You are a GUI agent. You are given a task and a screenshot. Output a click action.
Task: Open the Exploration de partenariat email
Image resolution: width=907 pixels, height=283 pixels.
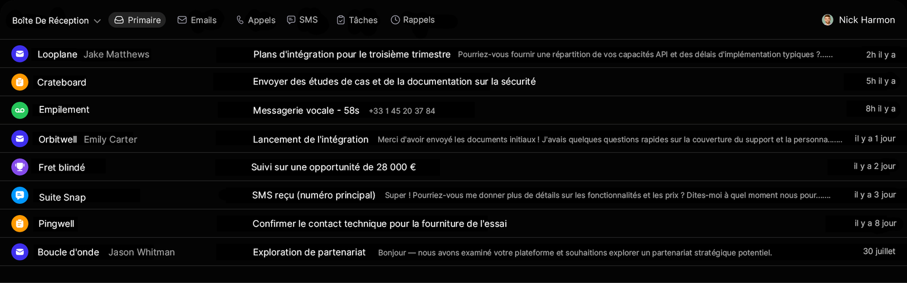(x=309, y=252)
